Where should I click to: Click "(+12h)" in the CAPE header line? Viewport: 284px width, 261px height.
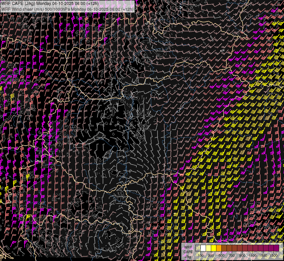[x=93, y=3]
